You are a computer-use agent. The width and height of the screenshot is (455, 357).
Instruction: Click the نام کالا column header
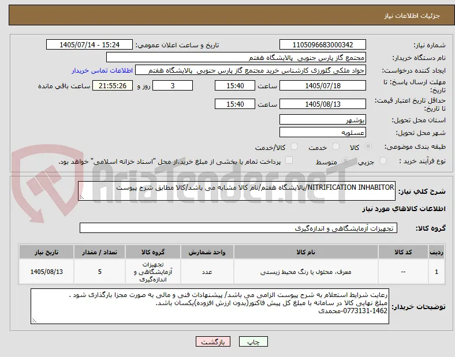(306, 252)
